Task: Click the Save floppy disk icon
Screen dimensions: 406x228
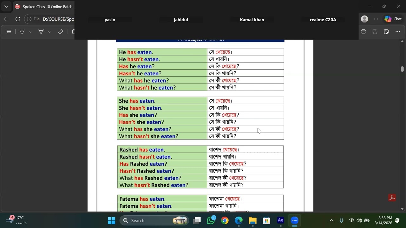Action: 375,32
